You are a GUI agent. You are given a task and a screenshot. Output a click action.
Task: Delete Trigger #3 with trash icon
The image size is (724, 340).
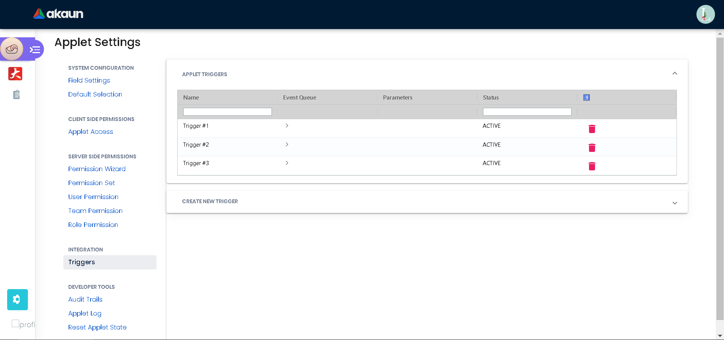pyautogui.click(x=592, y=166)
